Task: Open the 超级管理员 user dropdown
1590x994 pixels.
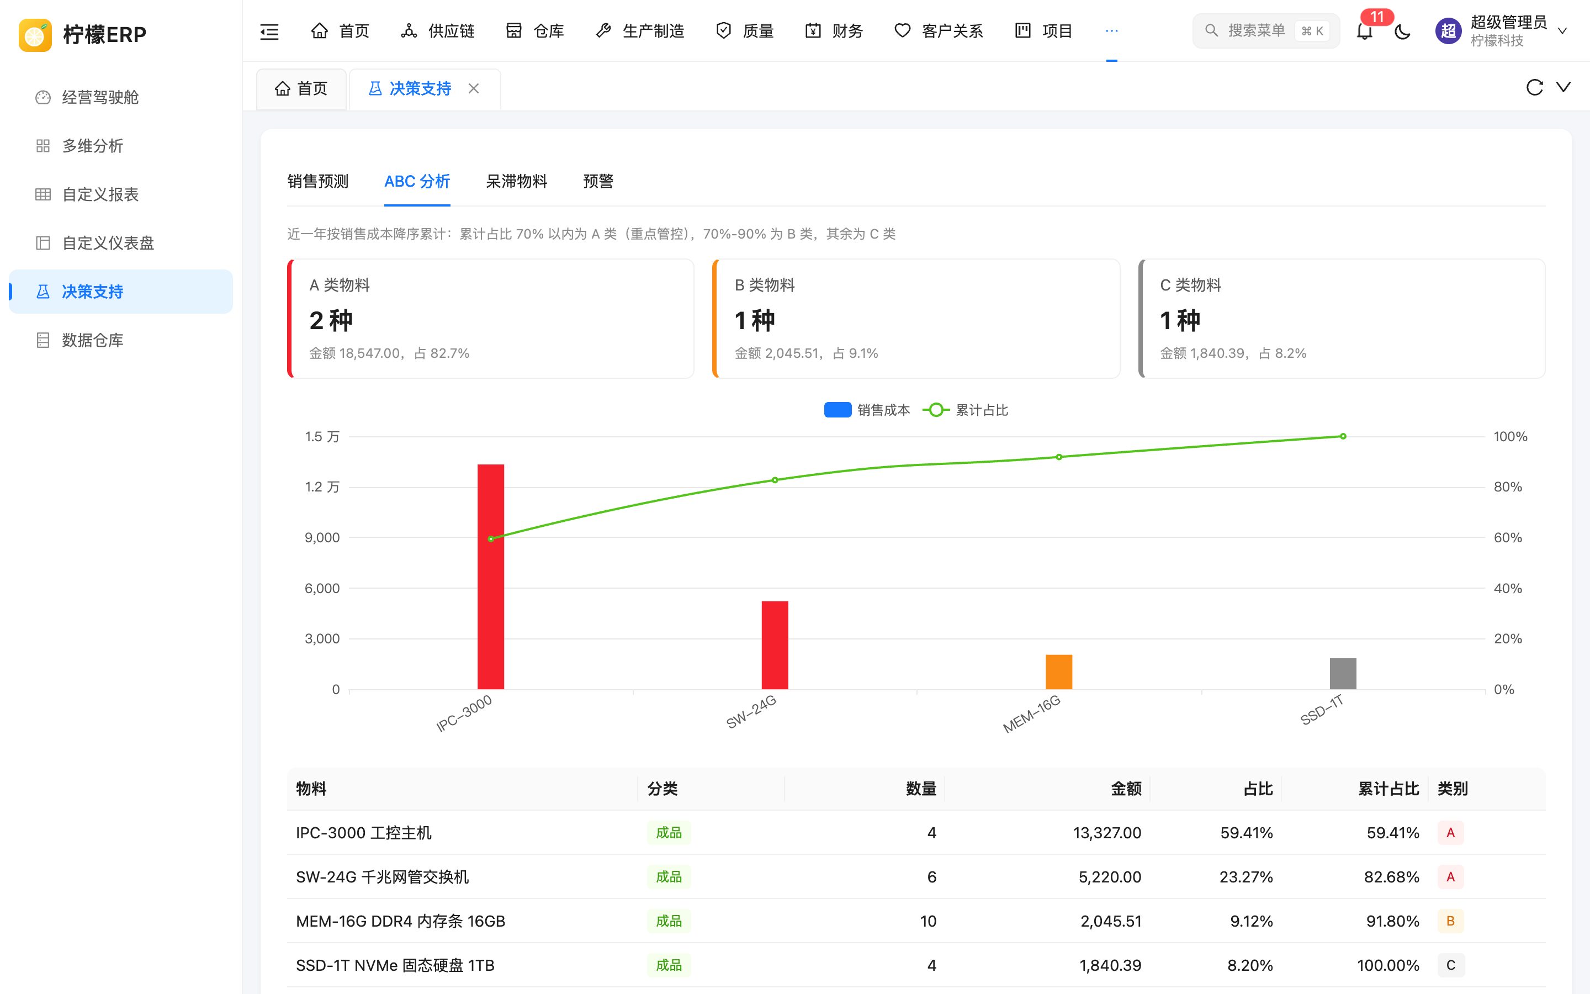Action: point(1502,31)
